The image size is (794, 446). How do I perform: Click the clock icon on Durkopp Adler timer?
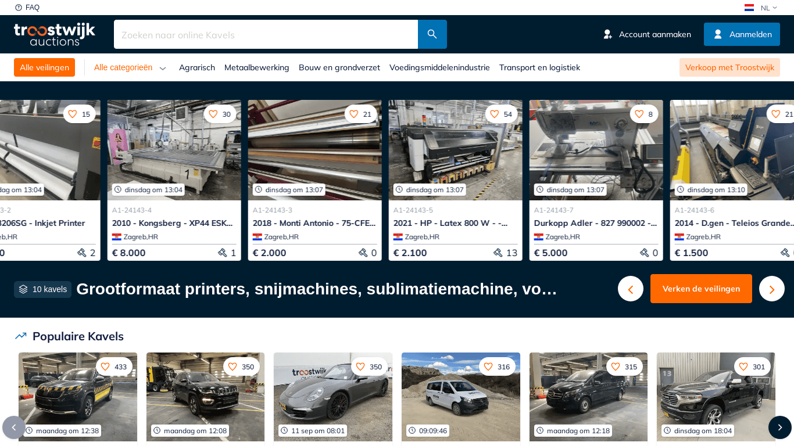pos(540,189)
